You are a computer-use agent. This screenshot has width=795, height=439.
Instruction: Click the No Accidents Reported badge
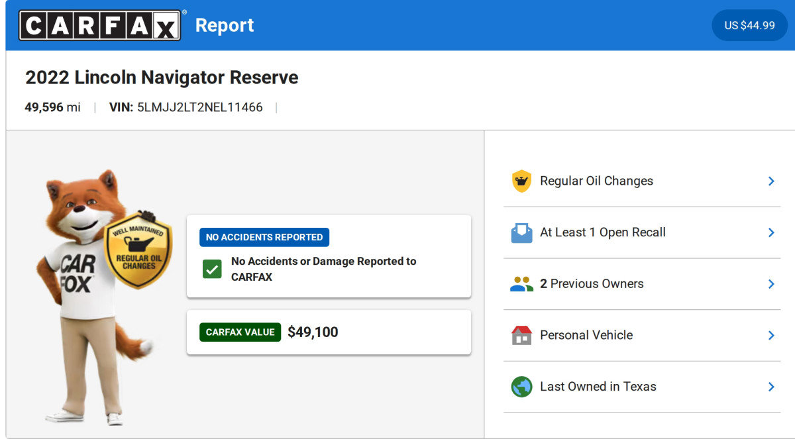pos(264,237)
